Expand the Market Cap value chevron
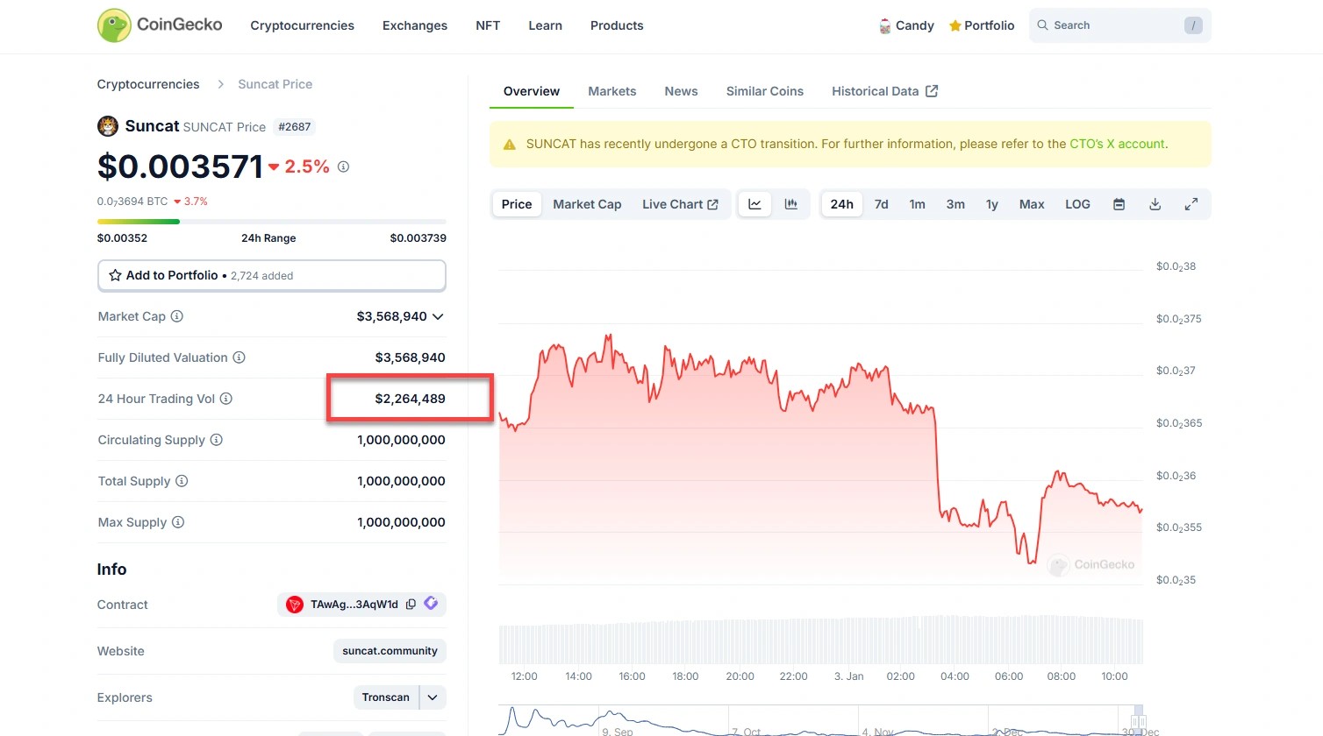1323x736 pixels. [x=438, y=316]
